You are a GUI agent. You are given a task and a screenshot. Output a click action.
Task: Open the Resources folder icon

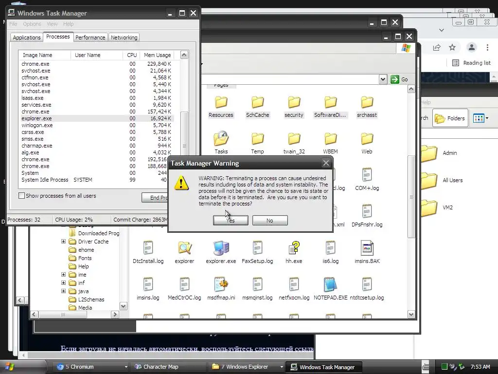221,102
